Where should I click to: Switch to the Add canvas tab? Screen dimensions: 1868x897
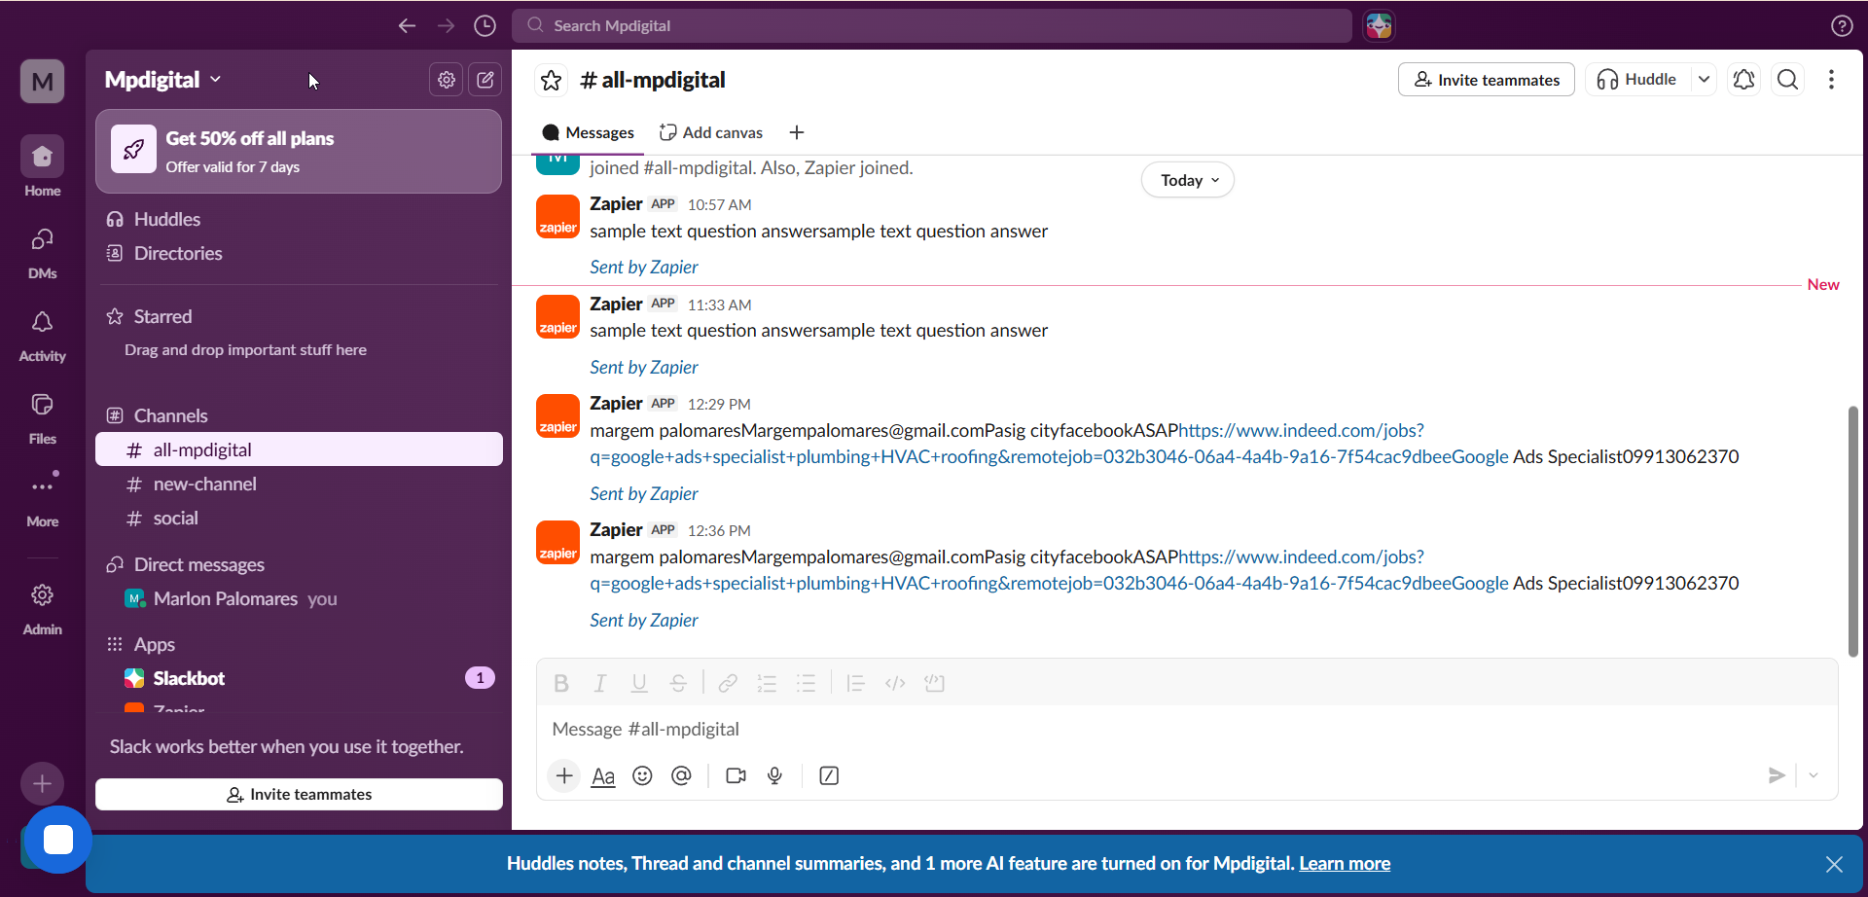point(721,131)
